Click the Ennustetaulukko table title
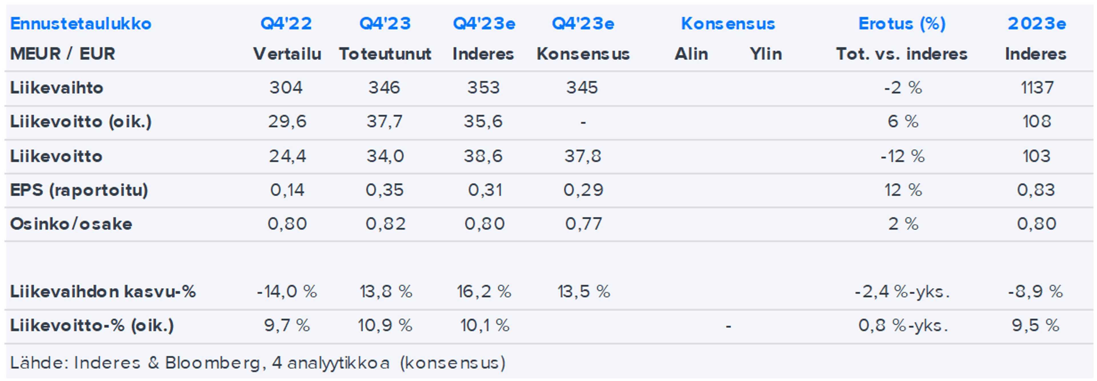 coord(81,23)
